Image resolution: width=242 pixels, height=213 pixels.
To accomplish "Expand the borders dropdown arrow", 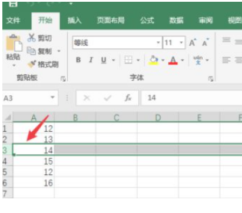I will point(138,60).
